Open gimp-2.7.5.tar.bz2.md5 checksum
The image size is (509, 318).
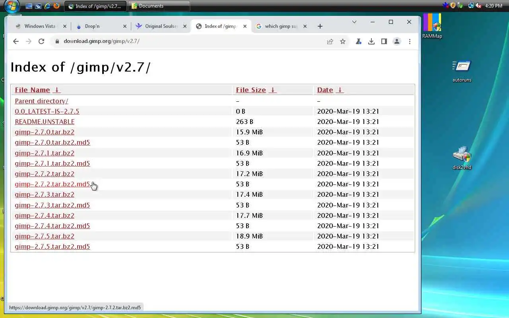click(x=52, y=246)
